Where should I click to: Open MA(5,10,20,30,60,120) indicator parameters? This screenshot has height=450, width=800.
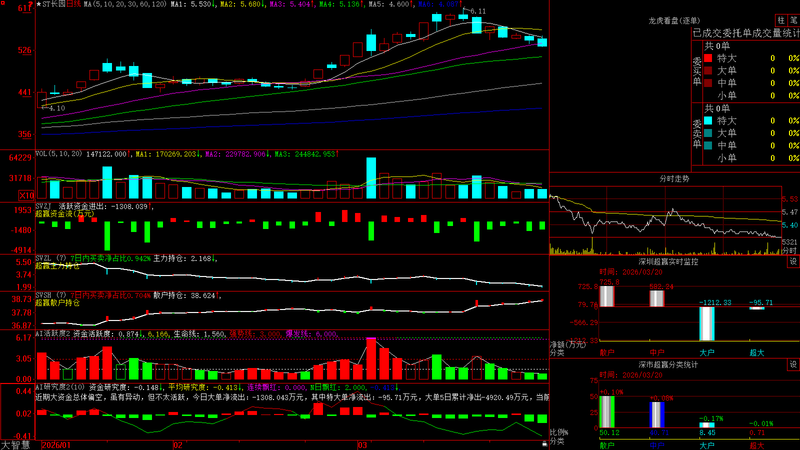coord(125,4)
